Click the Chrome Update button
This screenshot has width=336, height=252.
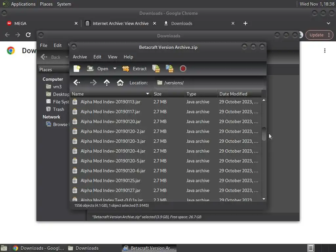(319, 35)
